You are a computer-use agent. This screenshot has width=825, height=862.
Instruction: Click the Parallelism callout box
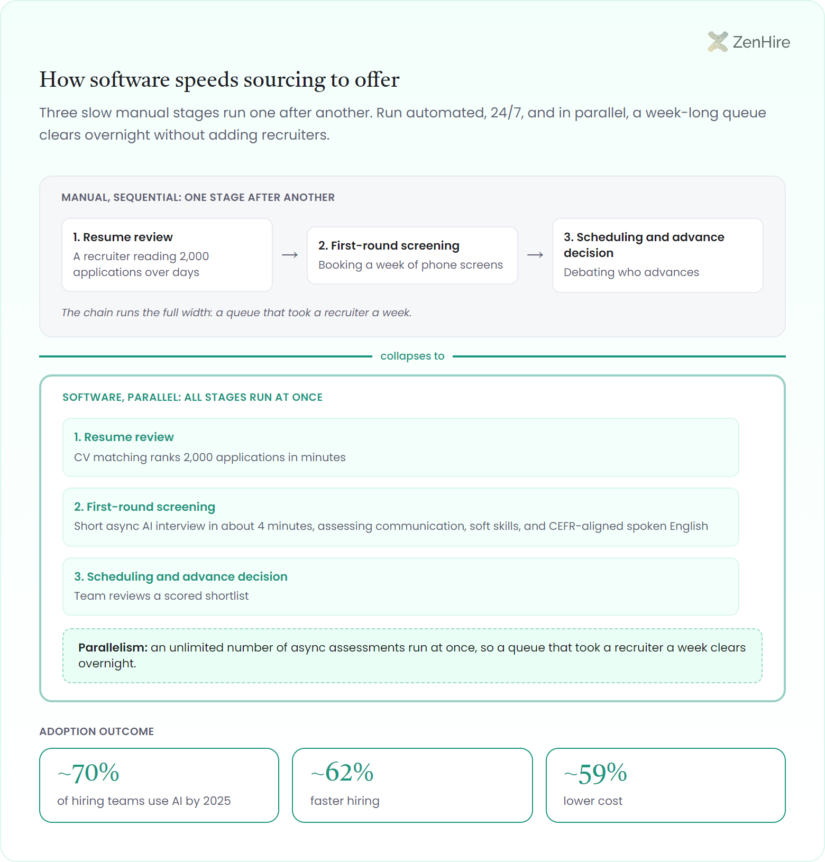[412, 656]
